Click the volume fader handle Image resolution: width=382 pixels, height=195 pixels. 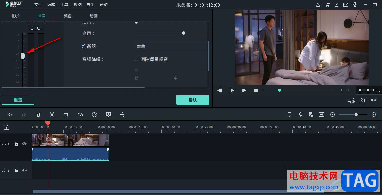[x=23, y=56]
